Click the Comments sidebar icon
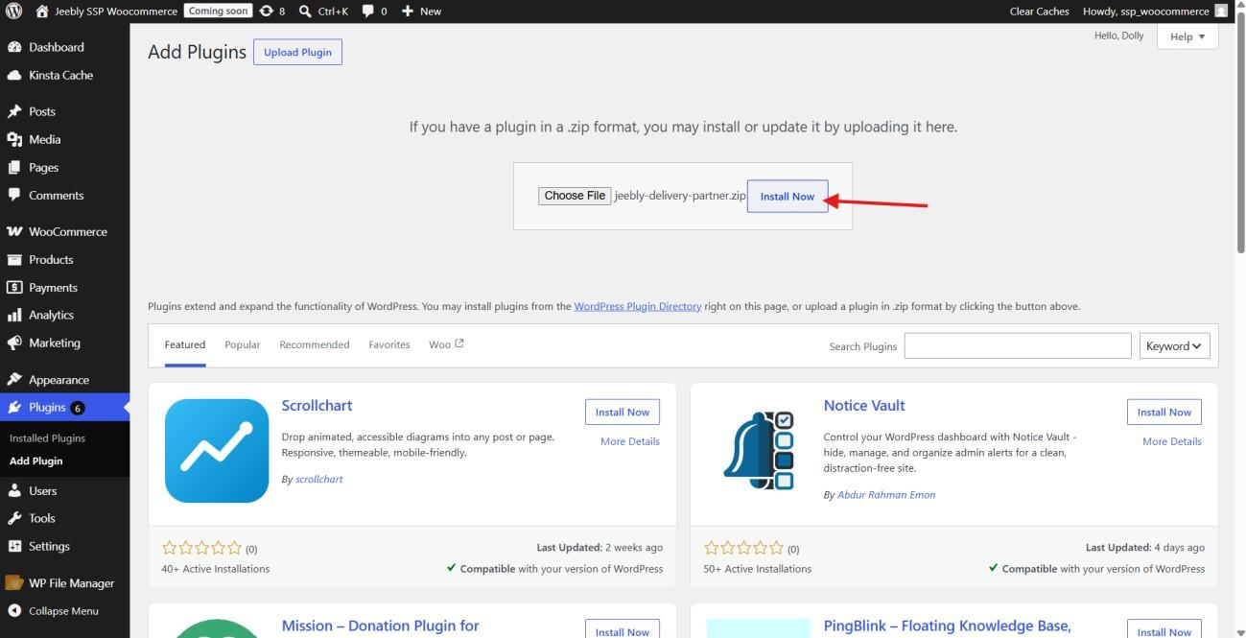This screenshot has width=1246, height=638. [14, 195]
